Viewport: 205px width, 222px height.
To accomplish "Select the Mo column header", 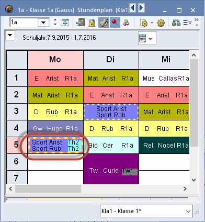I will 55,60.
